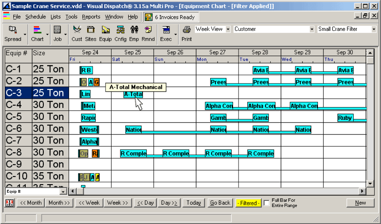
Task: Open the Tools menu
Action: [x=71, y=17]
